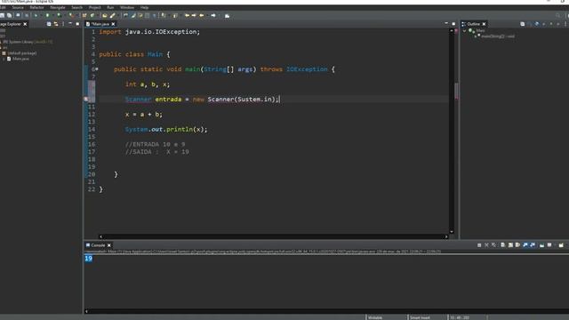Image resolution: width=569 pixels, height=320 pixels.
Task: Click the green Run toolbar button
Action: coord(47,15)
